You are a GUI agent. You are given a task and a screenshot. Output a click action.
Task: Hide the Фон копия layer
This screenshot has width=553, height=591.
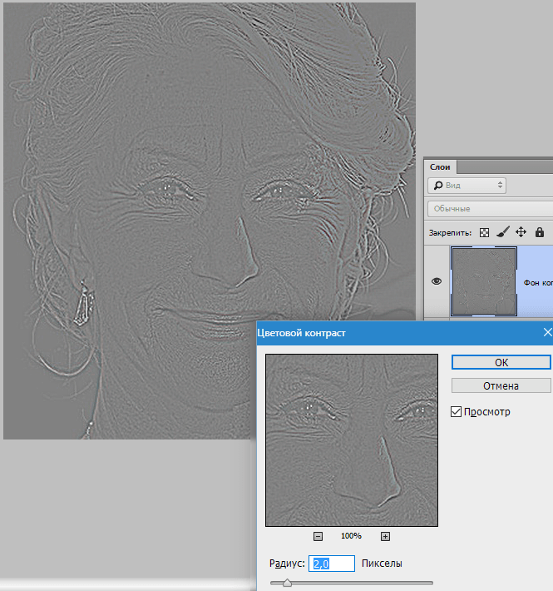(437, 281)
